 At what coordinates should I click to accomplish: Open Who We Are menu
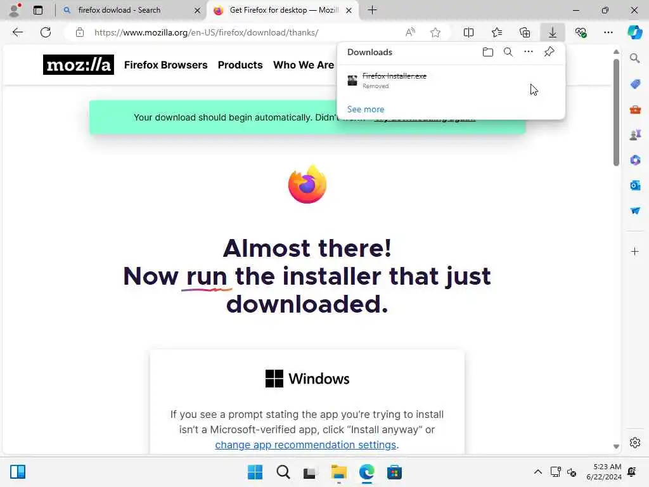click(x=304, y=65)
